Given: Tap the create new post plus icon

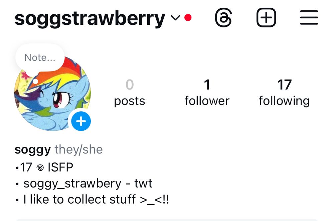Looking at the screenshot, I should (x=266, y=17).
